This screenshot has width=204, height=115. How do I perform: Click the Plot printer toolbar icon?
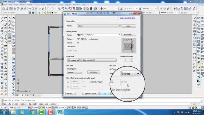[x=15, y=9]
